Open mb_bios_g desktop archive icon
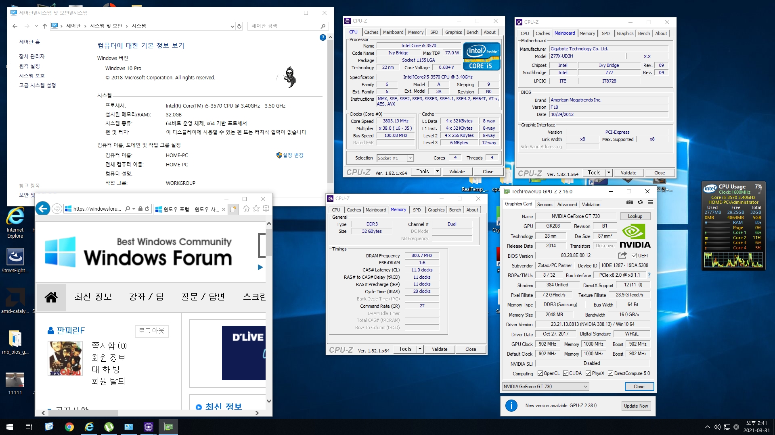775x435 pixels. click(x=15, y=342)
